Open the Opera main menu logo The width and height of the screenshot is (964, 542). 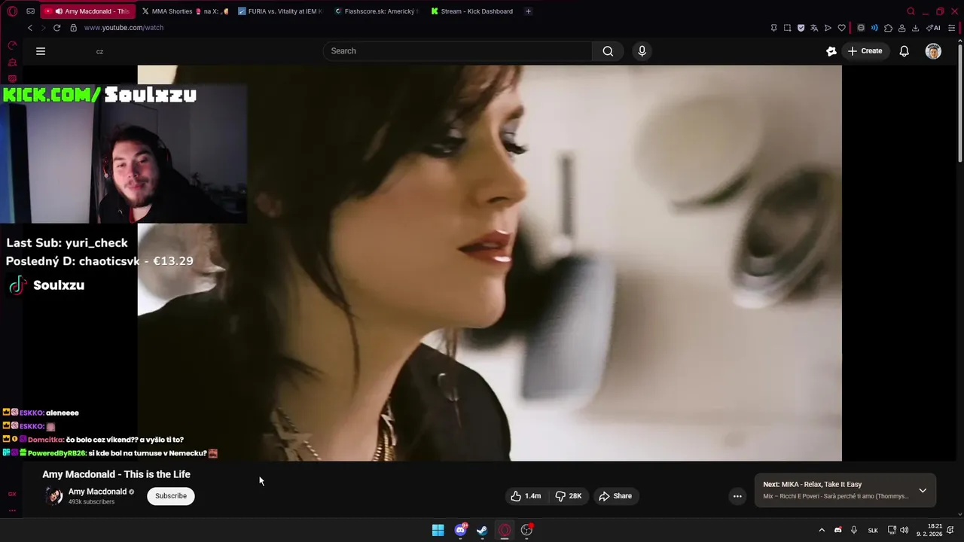12,11
